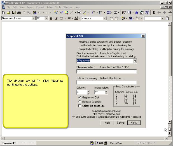Image resolution: width=173 pixels, height=146 pixels.
Task: Click the folder browse icon beside directory field
Action: pos(135,61)
